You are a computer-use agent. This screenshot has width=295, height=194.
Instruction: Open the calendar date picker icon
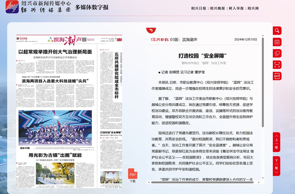click(x=277, y=42)
